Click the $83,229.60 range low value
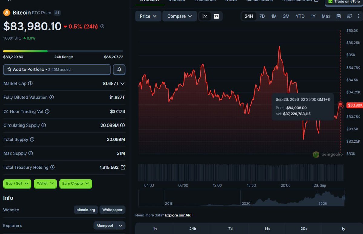363x234 pixels. coord(13,57)
